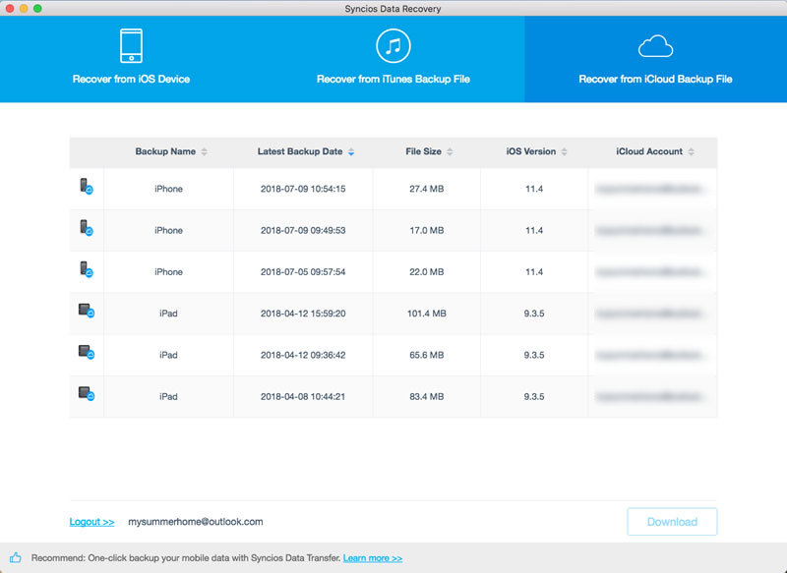Click blurred iCloud account in 65.6 MB row
787x573 pixels.
pos(652,356)
